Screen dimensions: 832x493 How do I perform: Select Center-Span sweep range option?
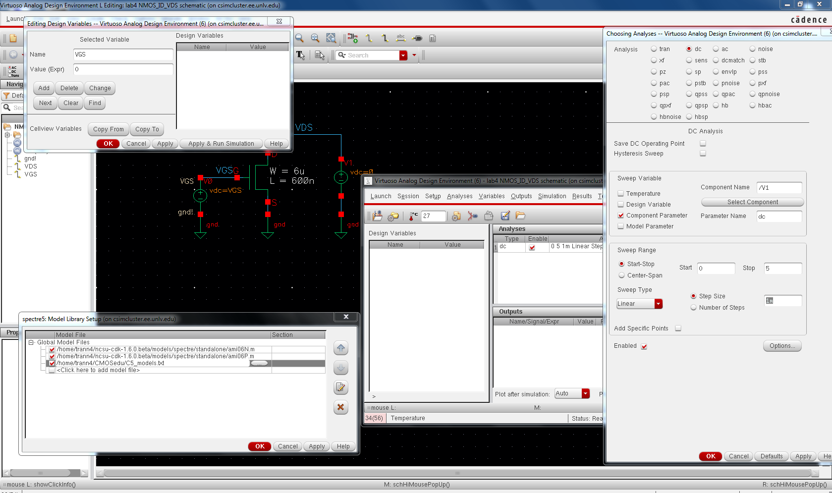622,275
